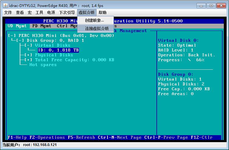229x150 pixels.
Task: Click Virtual Disk 0: heading
Action: click(x=178, y=40)
